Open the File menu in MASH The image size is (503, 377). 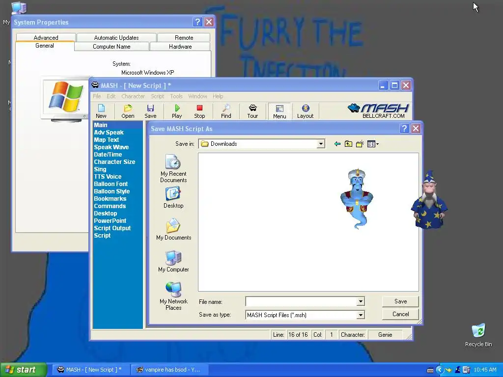coord(97,96)
